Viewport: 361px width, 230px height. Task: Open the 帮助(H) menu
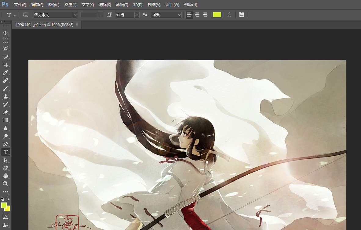pyautogui.click(x=191, y=5)
